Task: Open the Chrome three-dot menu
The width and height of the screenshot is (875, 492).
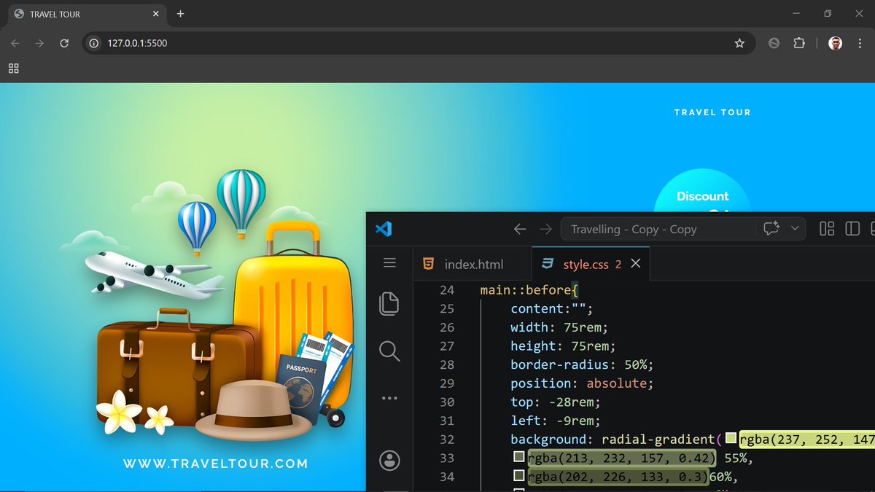Action: (860, 43)
